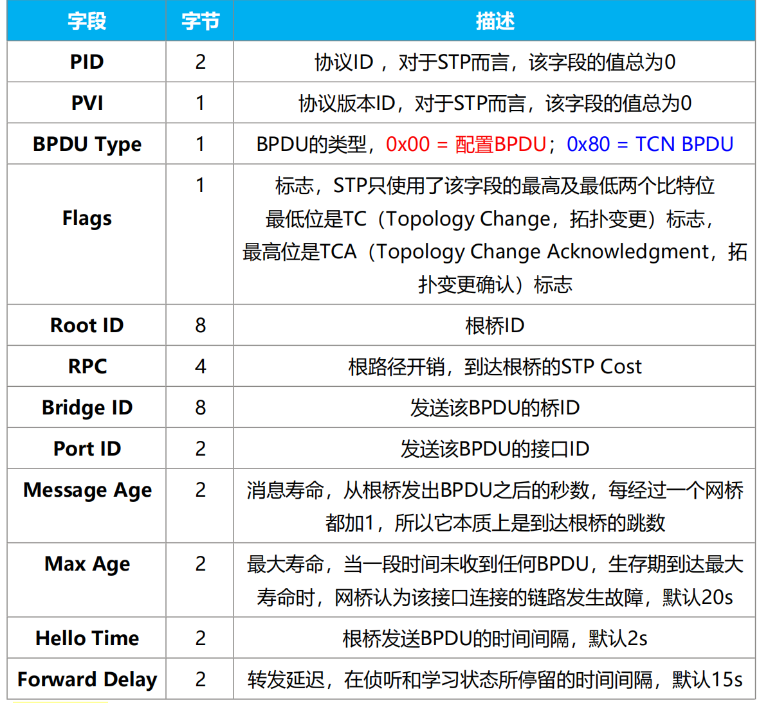The width and height of the screenshot is (759, 703).
Task: Select the PVI field cell
Action: (x=87, y=103)
